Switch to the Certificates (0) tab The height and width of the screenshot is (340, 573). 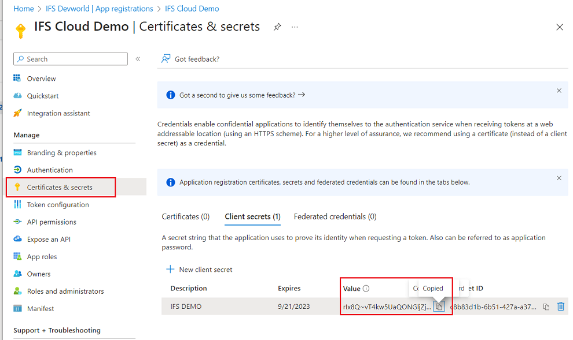186,216
